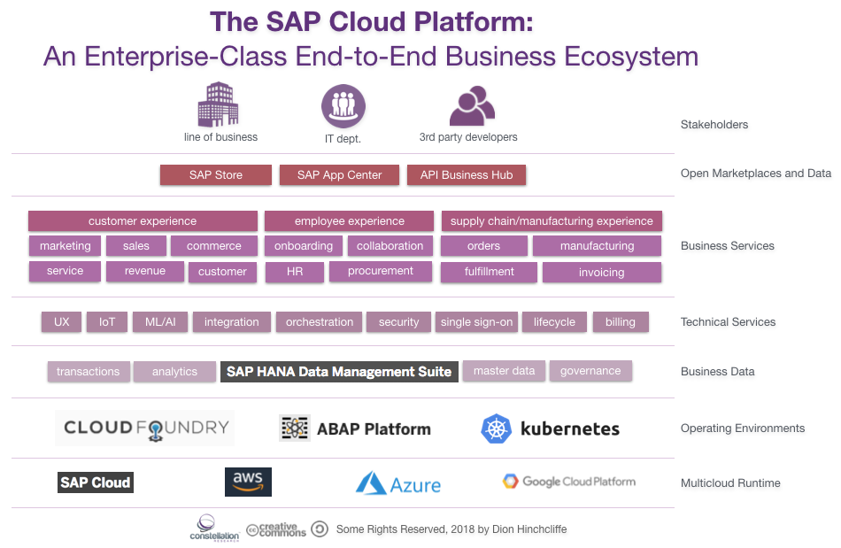Select the IoT technical service
The height and width of the screenshot is (548, 841).
tap(107, 321)
